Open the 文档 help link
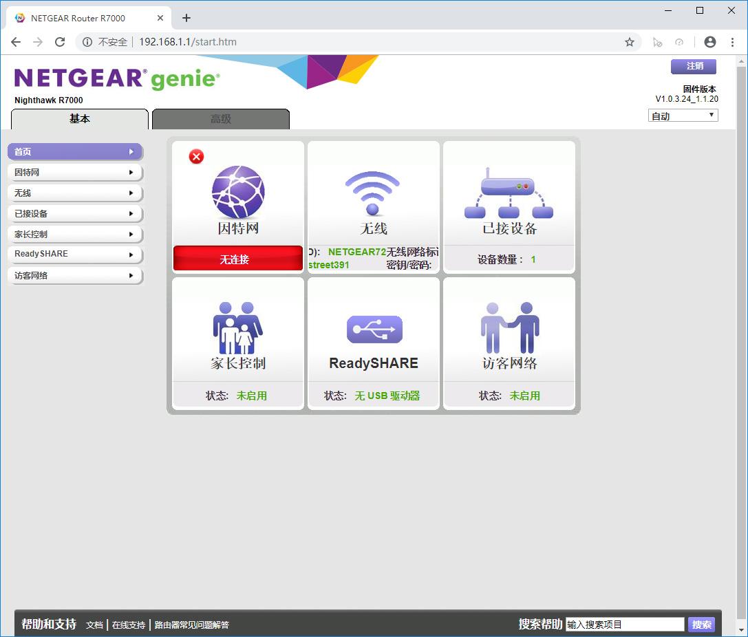This screenshot has width=748, height=637. click(94, 625)
